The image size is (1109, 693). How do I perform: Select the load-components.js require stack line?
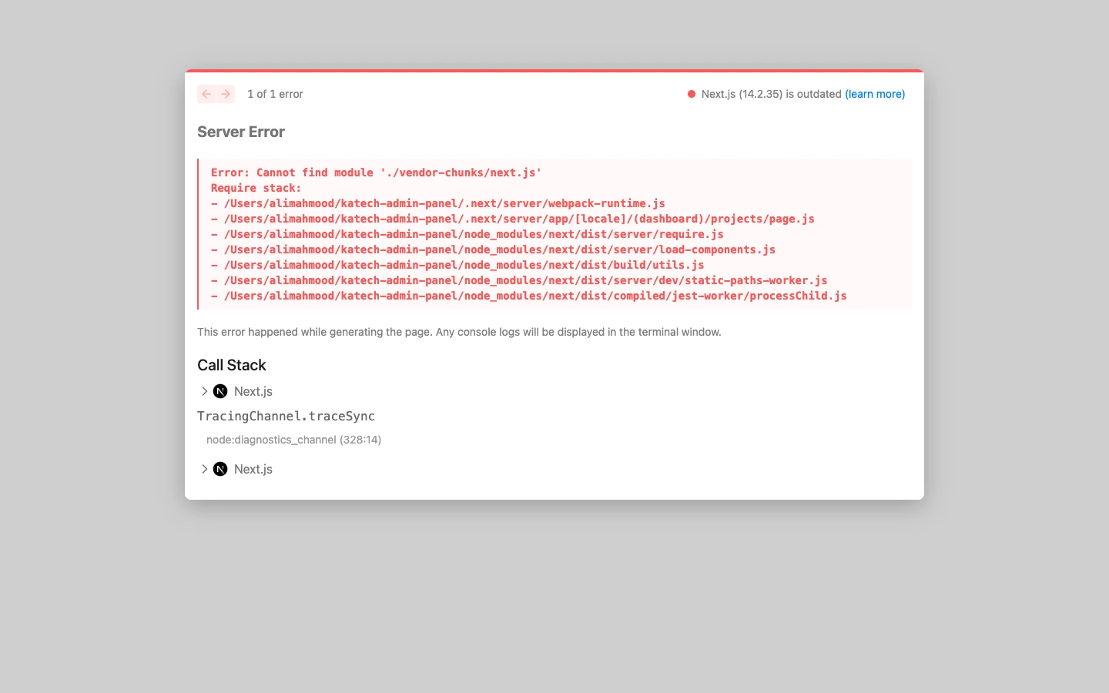(x=493, y=249)
